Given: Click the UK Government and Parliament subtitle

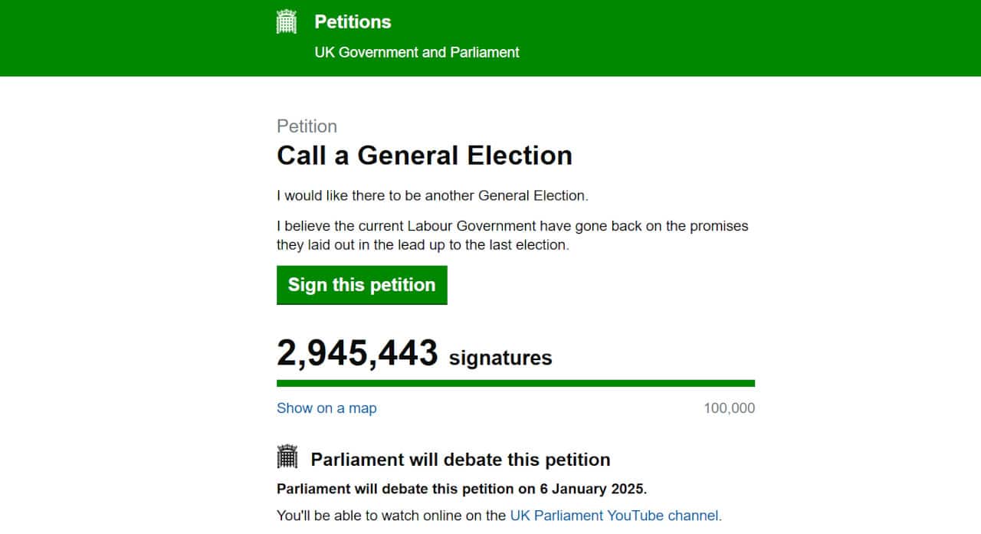Looking at the screenshot, I should tap(416, 52).
